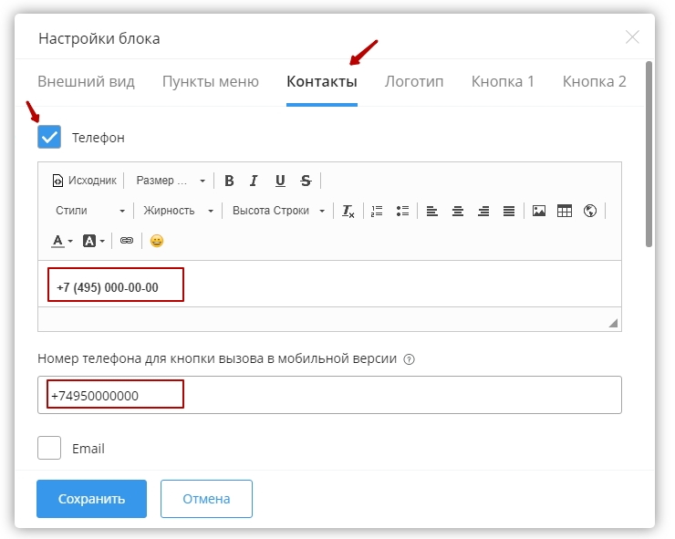Screen dimensions: 675x539
Task: Uncheck the Телефон checkbox
Action: click(x=49, y=138)
